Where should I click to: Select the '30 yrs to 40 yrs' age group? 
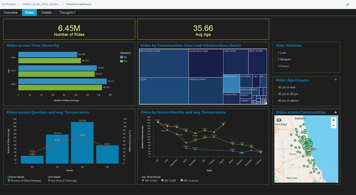pyautogui.click(x=288, y=94)
